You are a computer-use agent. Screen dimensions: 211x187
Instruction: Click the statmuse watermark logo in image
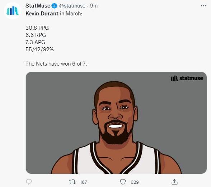click(187, 78)
